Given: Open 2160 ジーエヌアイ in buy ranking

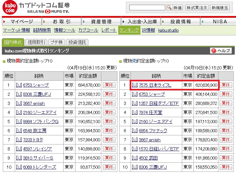Looking at the screenshot, I should (x=40, y=112).
